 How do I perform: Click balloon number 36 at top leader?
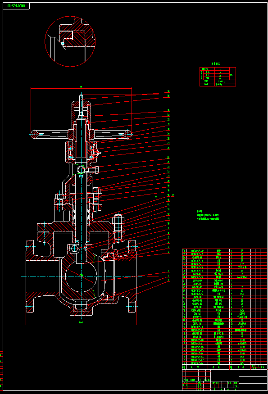click(168, 91)
